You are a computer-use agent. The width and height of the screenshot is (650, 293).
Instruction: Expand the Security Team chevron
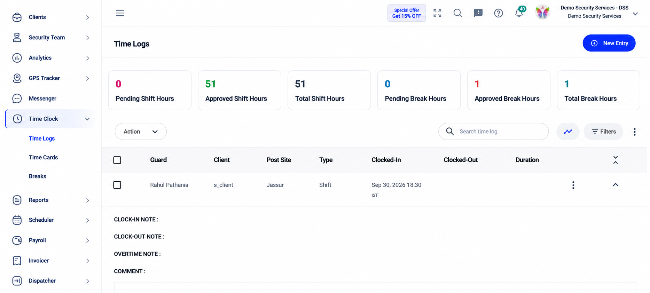coord(87,38)
